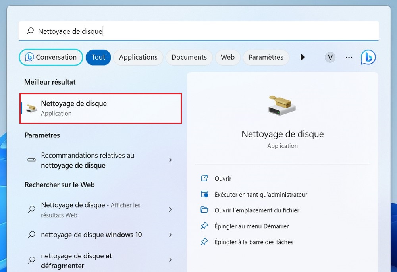Image resolution: width=397 pixels, height=272 pixels.
Task: Select the Web filter tab
Action: 227,57
